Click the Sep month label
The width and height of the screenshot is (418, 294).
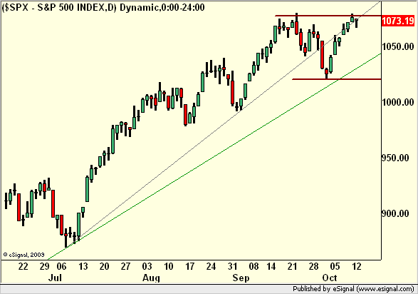point(241,278)
